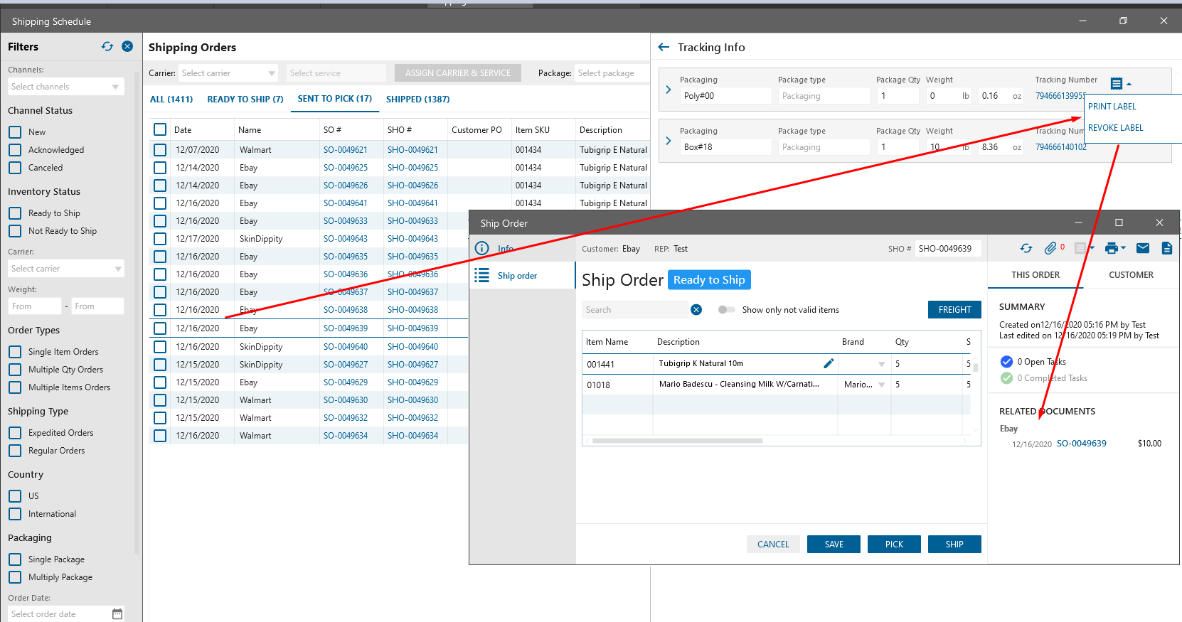Switch to SHIPPED (1387) tab
Viewport: 1182px width, 622px height.
coord(418,100)
